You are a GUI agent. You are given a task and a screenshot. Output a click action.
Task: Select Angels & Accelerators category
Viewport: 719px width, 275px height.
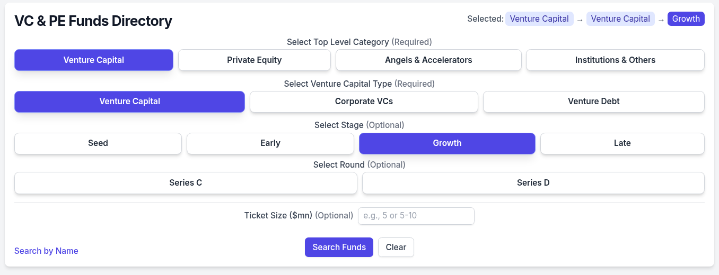(428, 60)
